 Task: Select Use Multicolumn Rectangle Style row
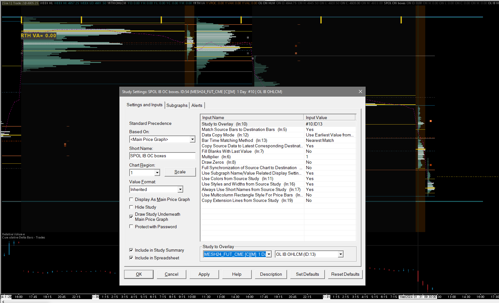coord(278,195)
